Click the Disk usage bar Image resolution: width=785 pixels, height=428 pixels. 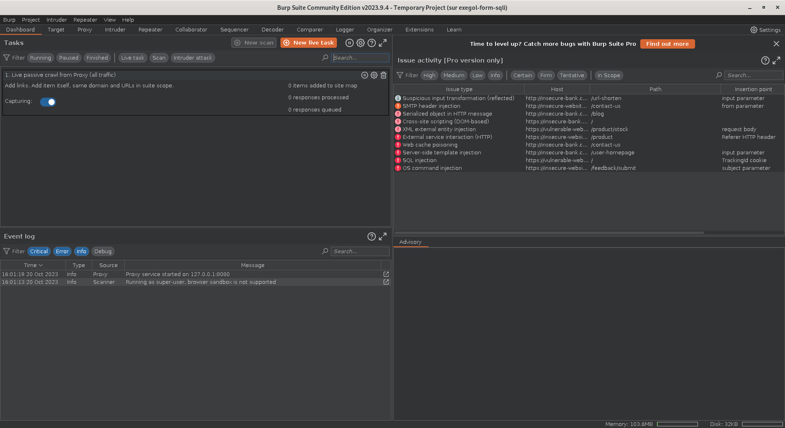(x=762, y=424)
